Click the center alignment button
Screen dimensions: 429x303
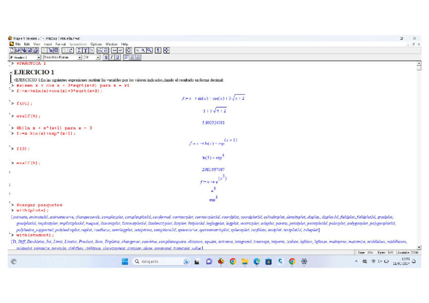pos(133,58)
